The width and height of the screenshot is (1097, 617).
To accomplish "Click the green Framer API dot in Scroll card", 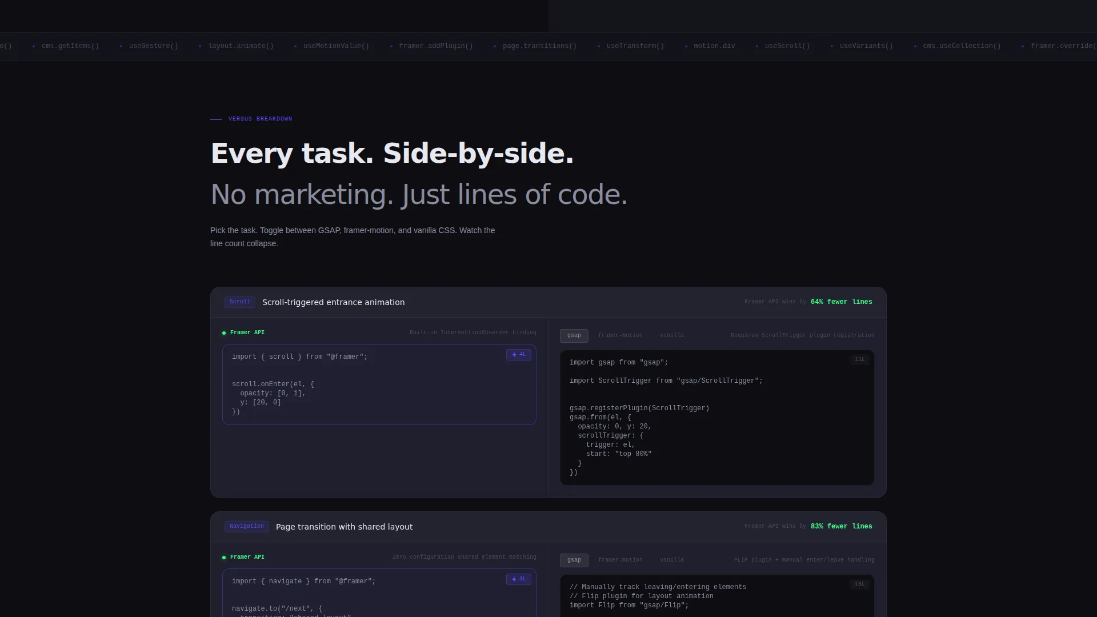I will pos(224,332).
